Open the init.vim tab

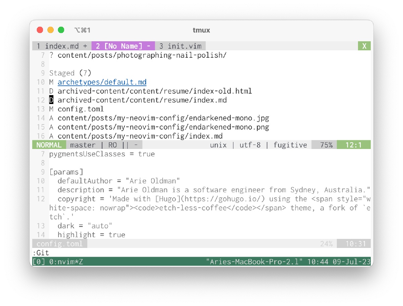click(x=180, y=46)
